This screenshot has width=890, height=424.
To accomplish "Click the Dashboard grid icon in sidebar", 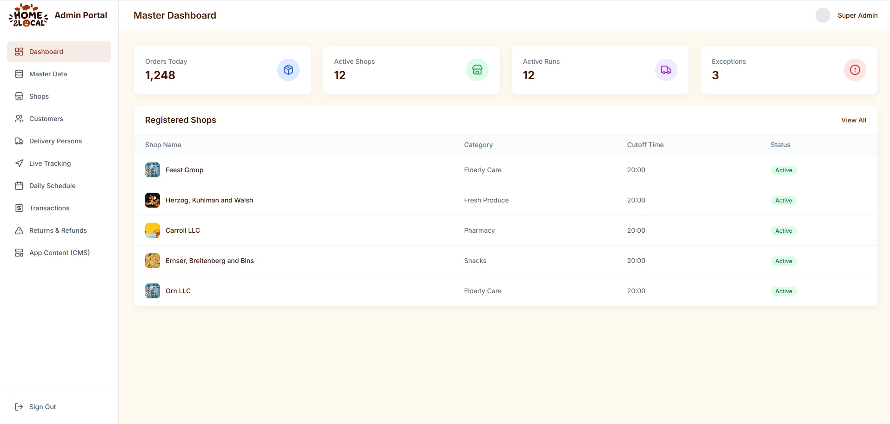I will [19, 52].
